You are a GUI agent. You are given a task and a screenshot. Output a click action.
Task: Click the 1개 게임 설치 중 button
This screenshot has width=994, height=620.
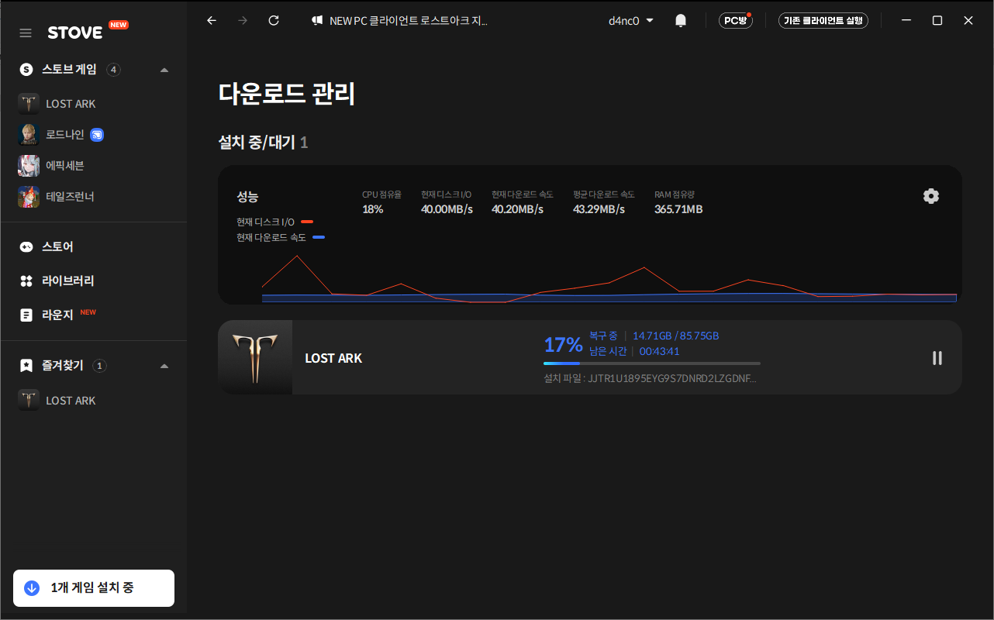click(x=94, y=587)
